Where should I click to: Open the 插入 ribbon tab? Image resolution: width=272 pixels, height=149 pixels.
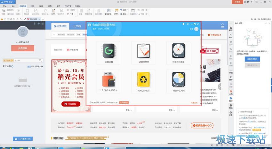coord(13,6)
